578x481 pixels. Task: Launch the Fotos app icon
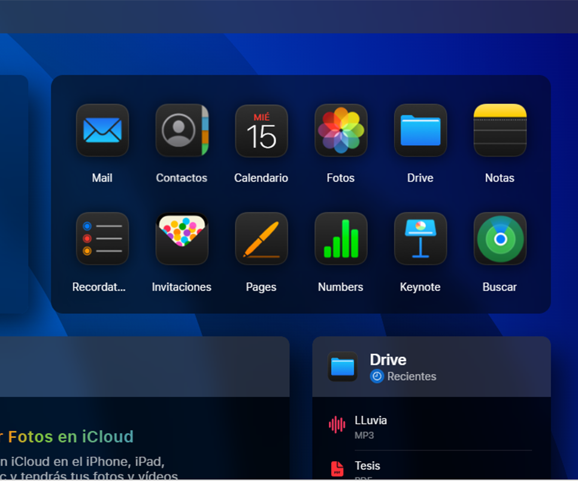341,130
